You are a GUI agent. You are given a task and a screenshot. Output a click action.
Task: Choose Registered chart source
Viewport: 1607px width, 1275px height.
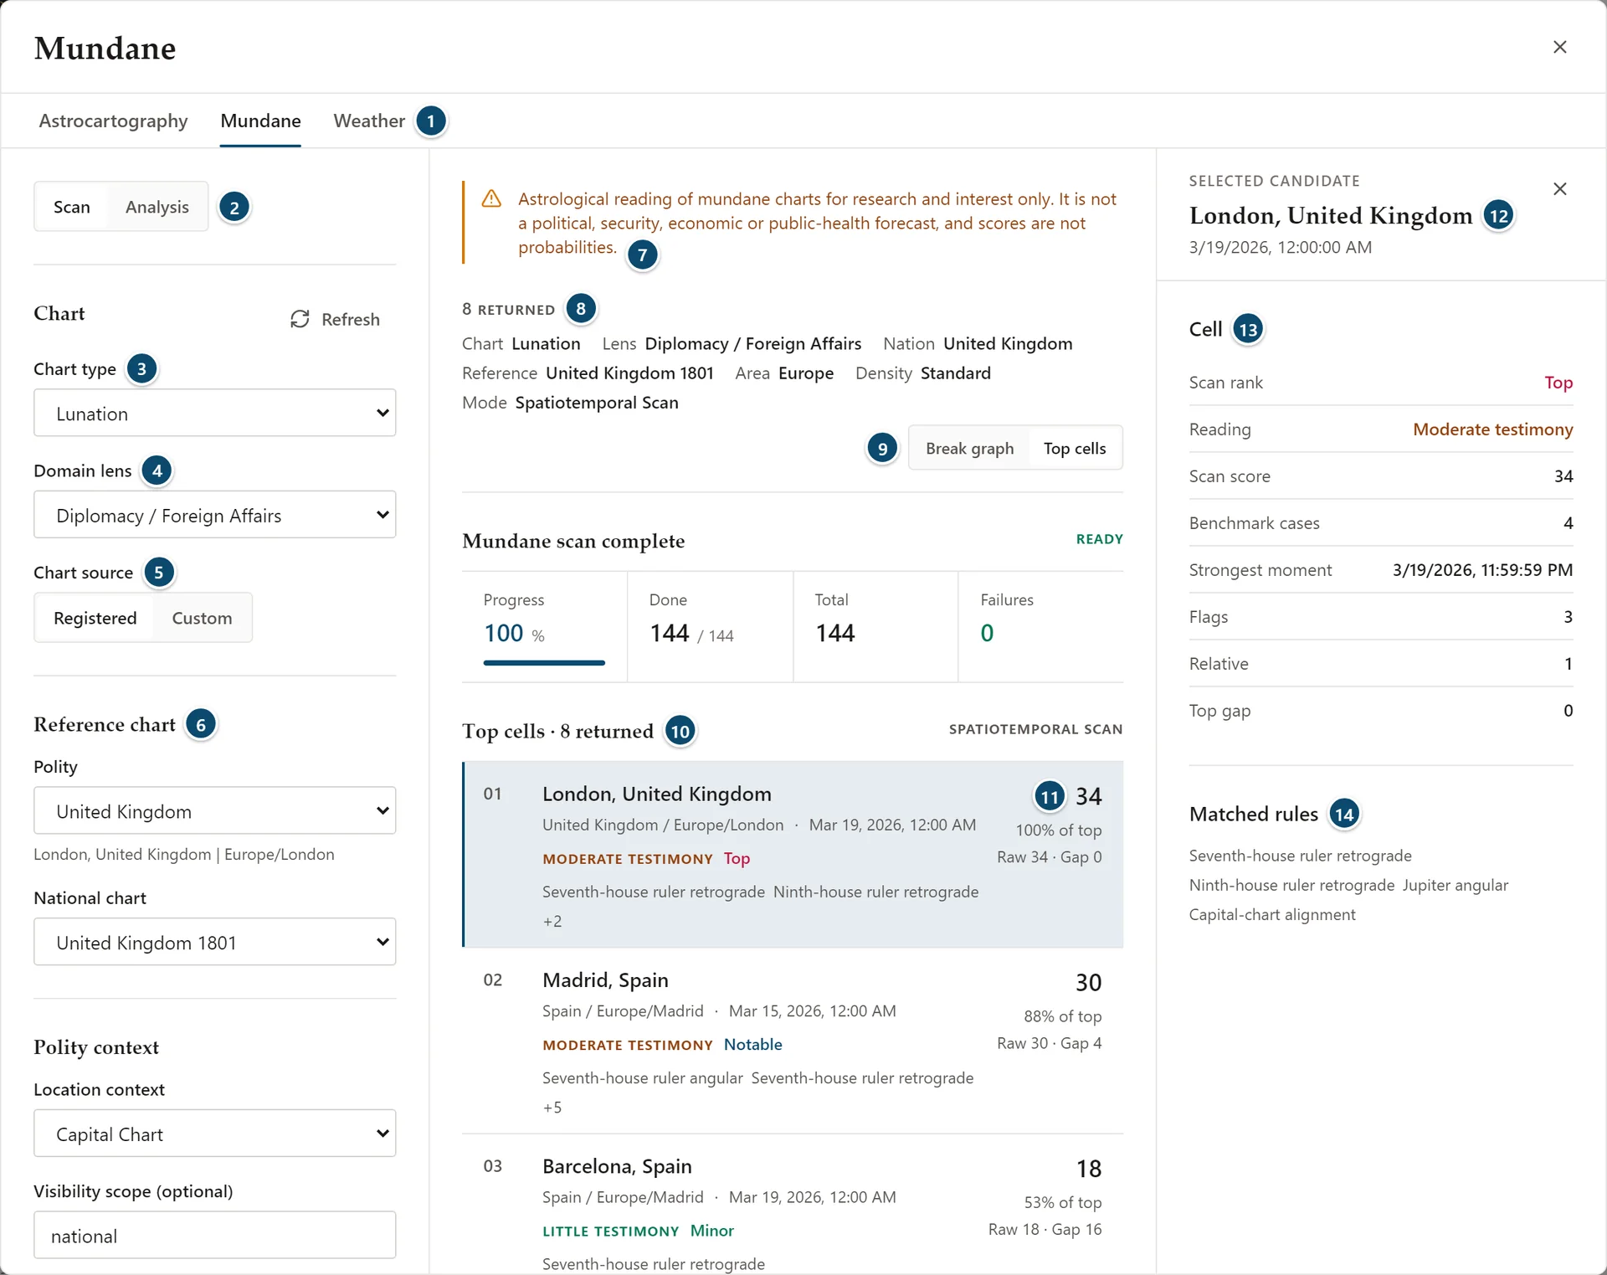click(95, 618)
